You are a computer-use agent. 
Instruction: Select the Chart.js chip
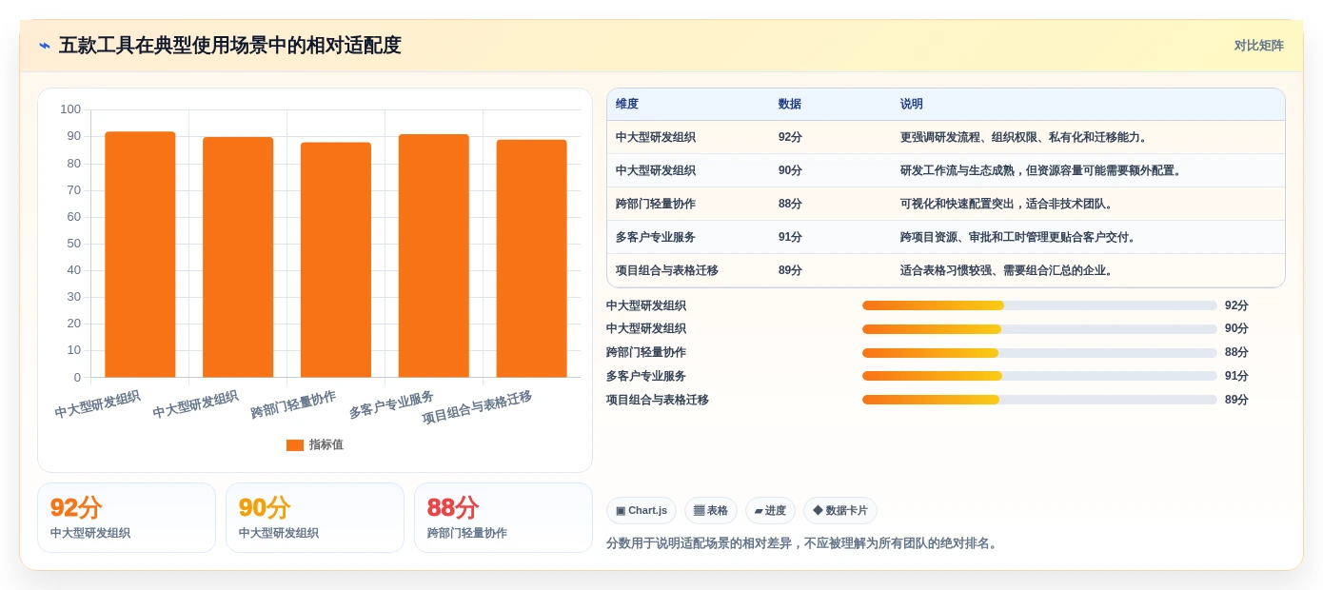point(642,511)
